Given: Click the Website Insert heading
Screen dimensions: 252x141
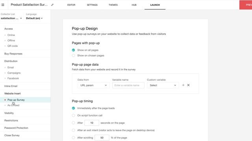Looking at the screenshot, I should (x=12, y=94).
